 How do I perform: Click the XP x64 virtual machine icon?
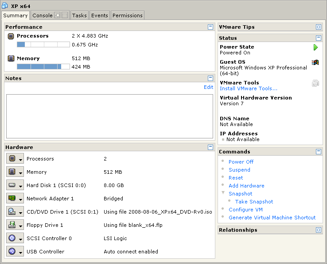(4, 6)
